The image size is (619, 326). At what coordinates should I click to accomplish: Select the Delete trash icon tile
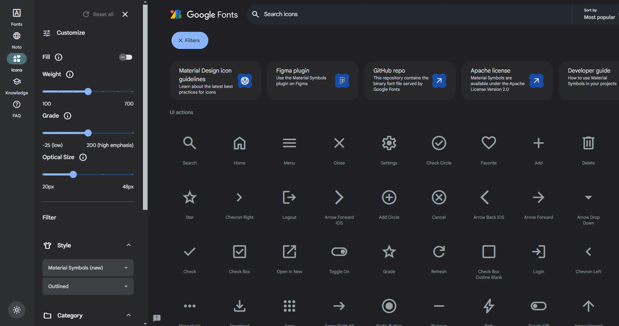coord(589,149)
